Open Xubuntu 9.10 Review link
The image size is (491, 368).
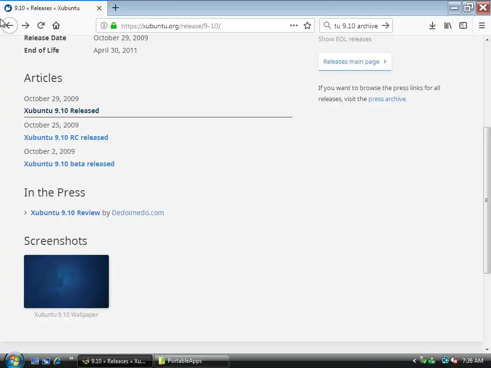65,212
